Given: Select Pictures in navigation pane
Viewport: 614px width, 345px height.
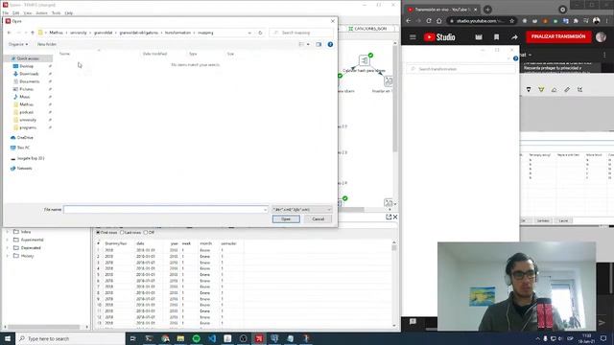Looking at the screenshot, I should (26, 89).
